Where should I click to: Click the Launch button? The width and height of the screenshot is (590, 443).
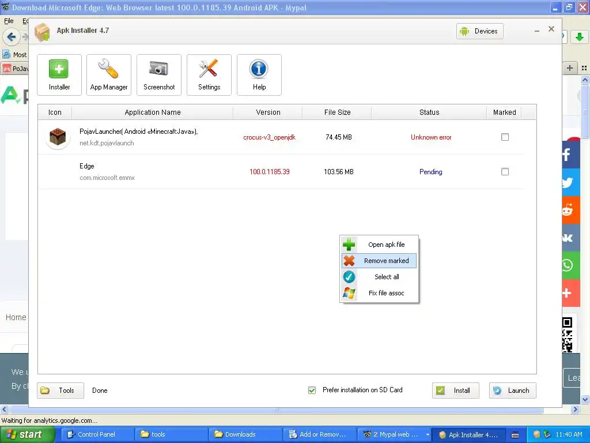(512, 391)
